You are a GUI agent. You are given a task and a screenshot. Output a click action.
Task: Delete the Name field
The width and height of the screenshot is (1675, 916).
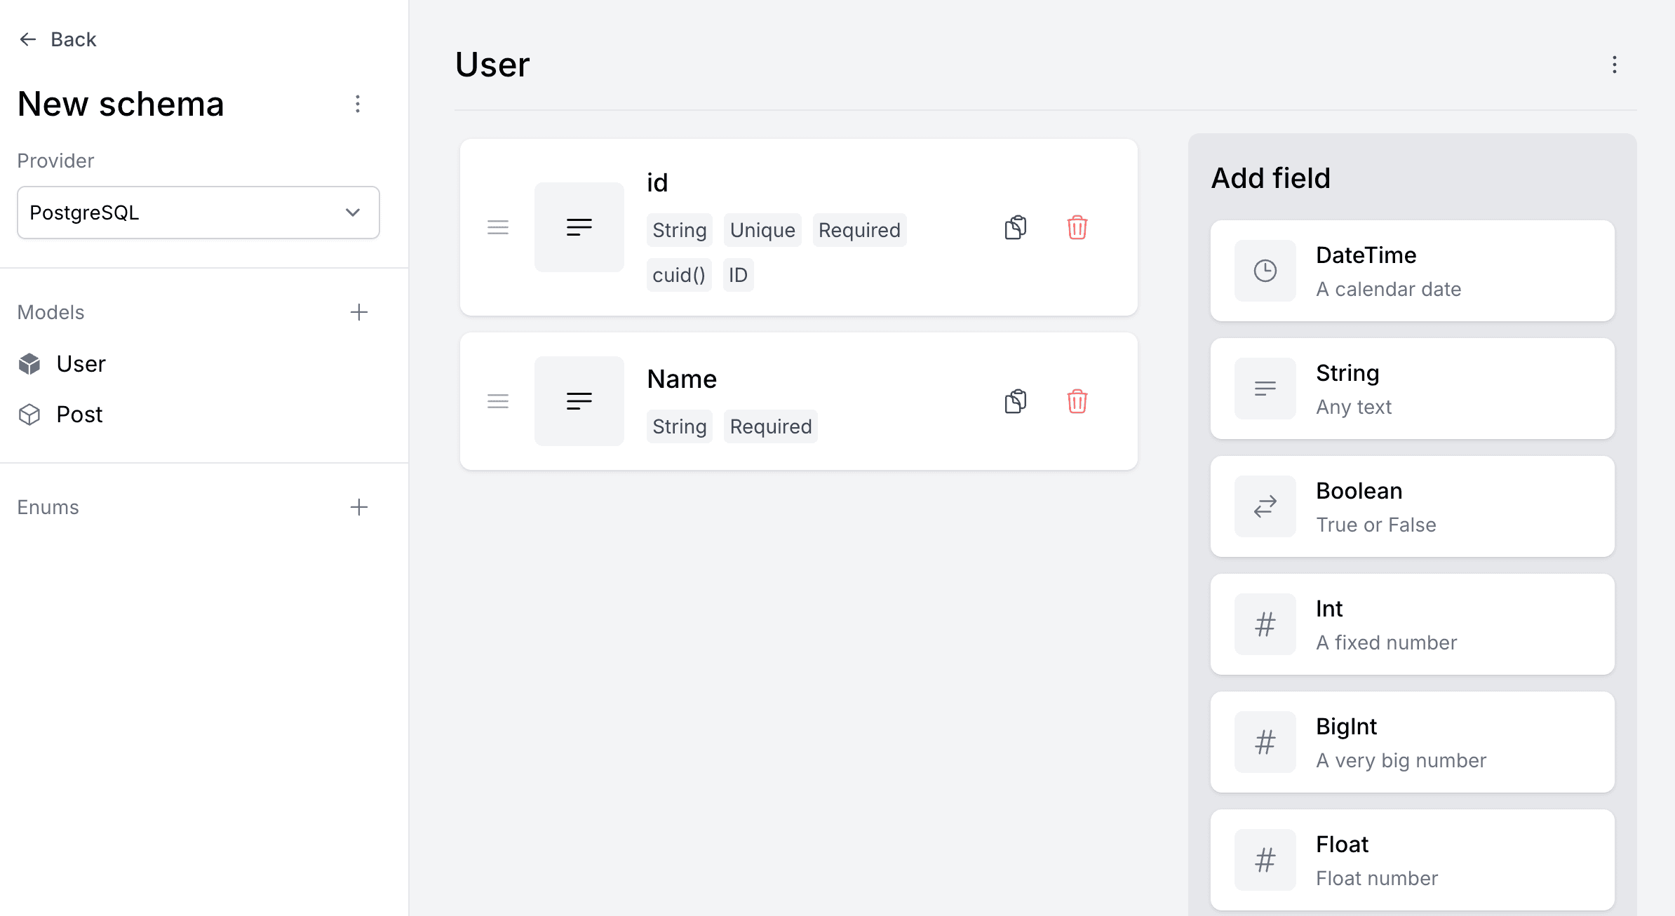tap(1078, 401)
